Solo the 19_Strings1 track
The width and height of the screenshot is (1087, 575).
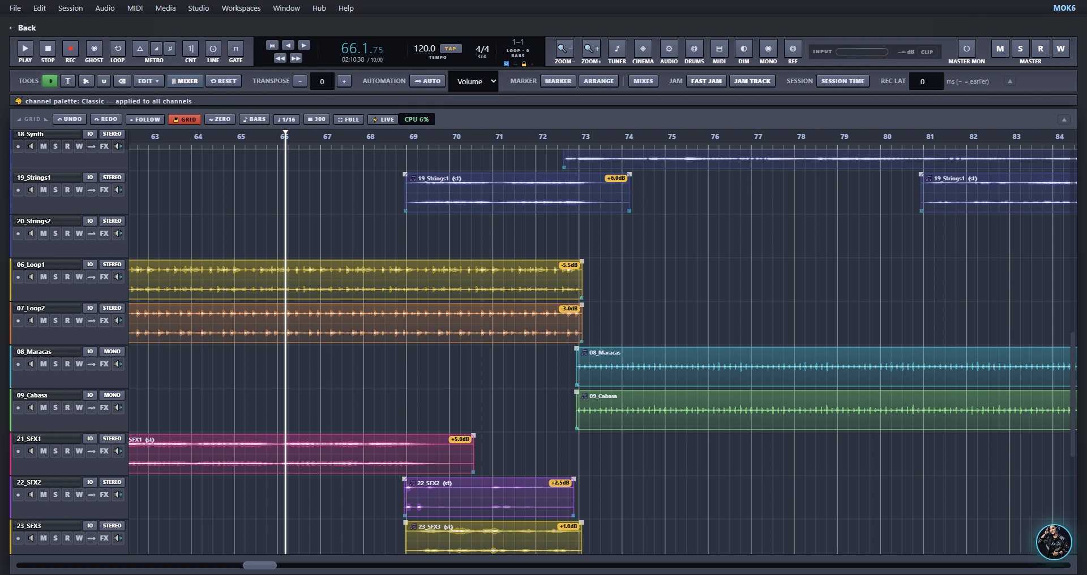point(55,190)
